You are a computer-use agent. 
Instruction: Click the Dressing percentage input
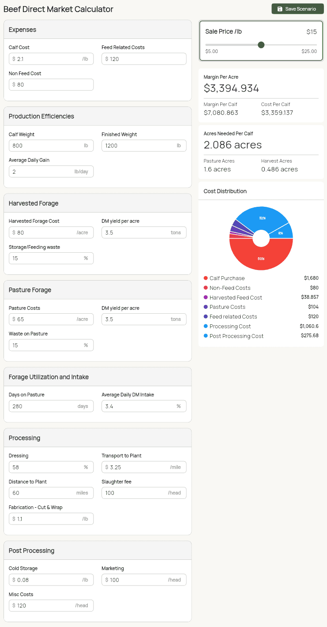[x=46, y=467]
